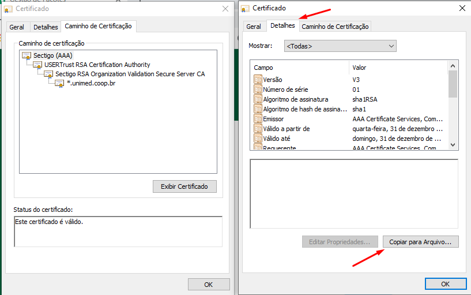Click Copiar para Arquivo button
Viewport: 471px width, 295px height.
tap(420, 242)
